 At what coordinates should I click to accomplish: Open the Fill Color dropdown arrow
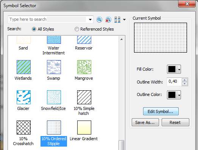179,69
